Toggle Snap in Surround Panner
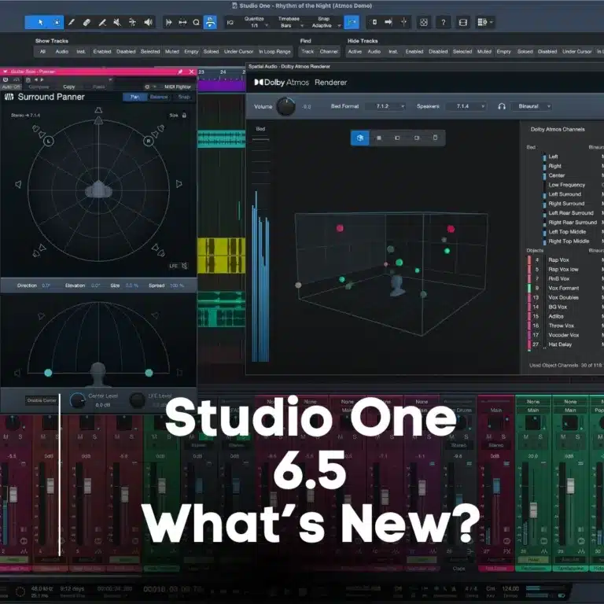Image resolution: width=604 pixels, height=604 pixels. pos(184,97)
